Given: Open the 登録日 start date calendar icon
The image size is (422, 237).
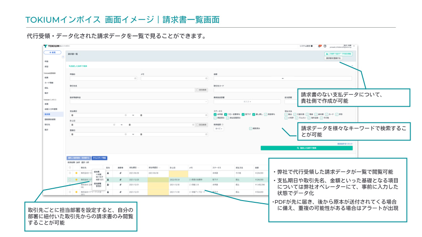Looking at the screenshot, I should (x=72, y=134).
